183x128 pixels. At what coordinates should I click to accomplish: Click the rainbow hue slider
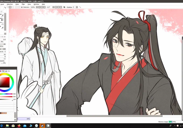(x=6, y=94)
